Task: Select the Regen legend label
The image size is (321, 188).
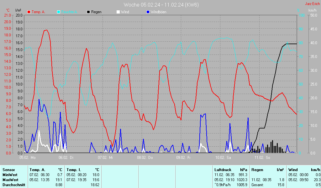Action: pos(96,12)
